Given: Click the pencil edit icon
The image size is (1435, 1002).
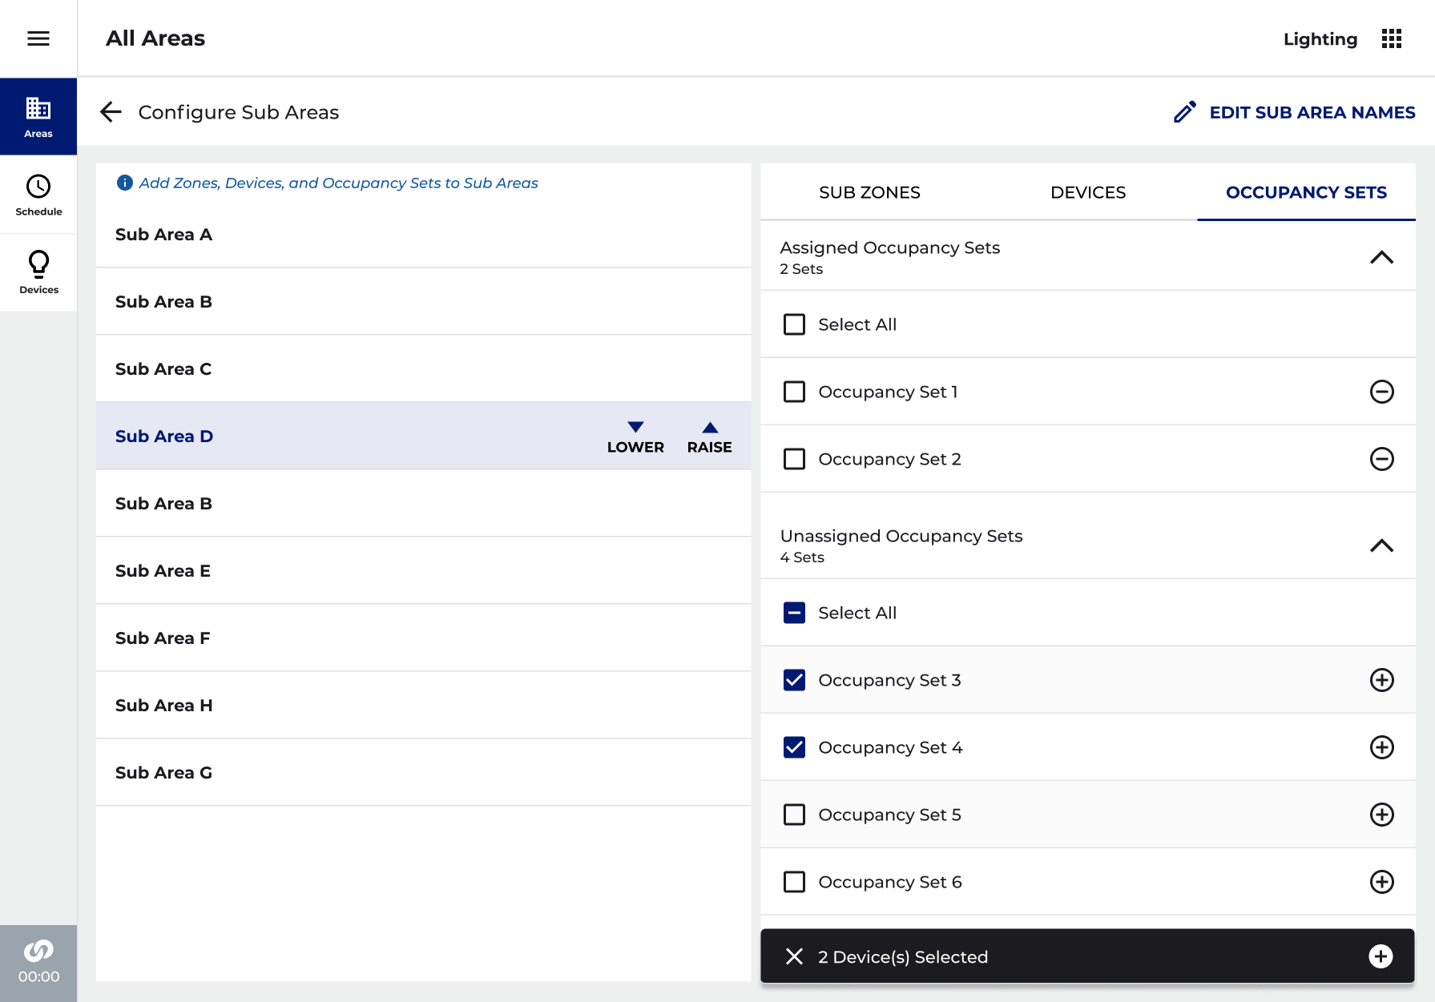Looking at the screenshot, I should tap(1184, 112).
